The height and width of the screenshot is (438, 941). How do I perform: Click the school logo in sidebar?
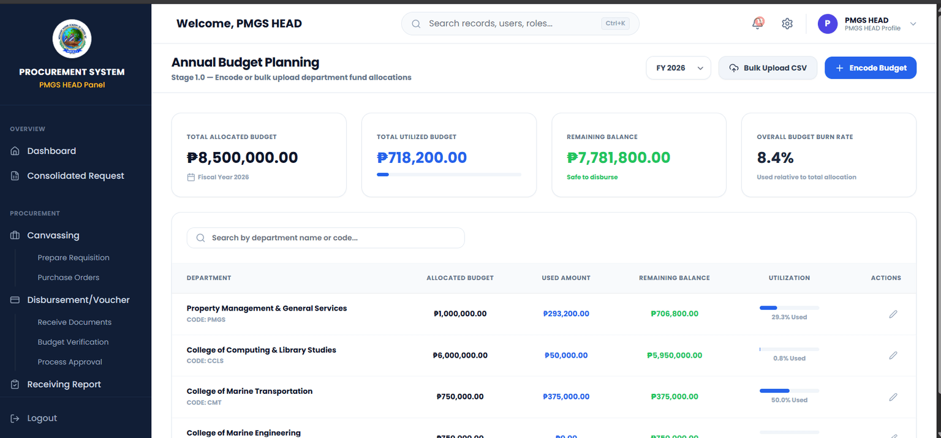click(72, 39)
